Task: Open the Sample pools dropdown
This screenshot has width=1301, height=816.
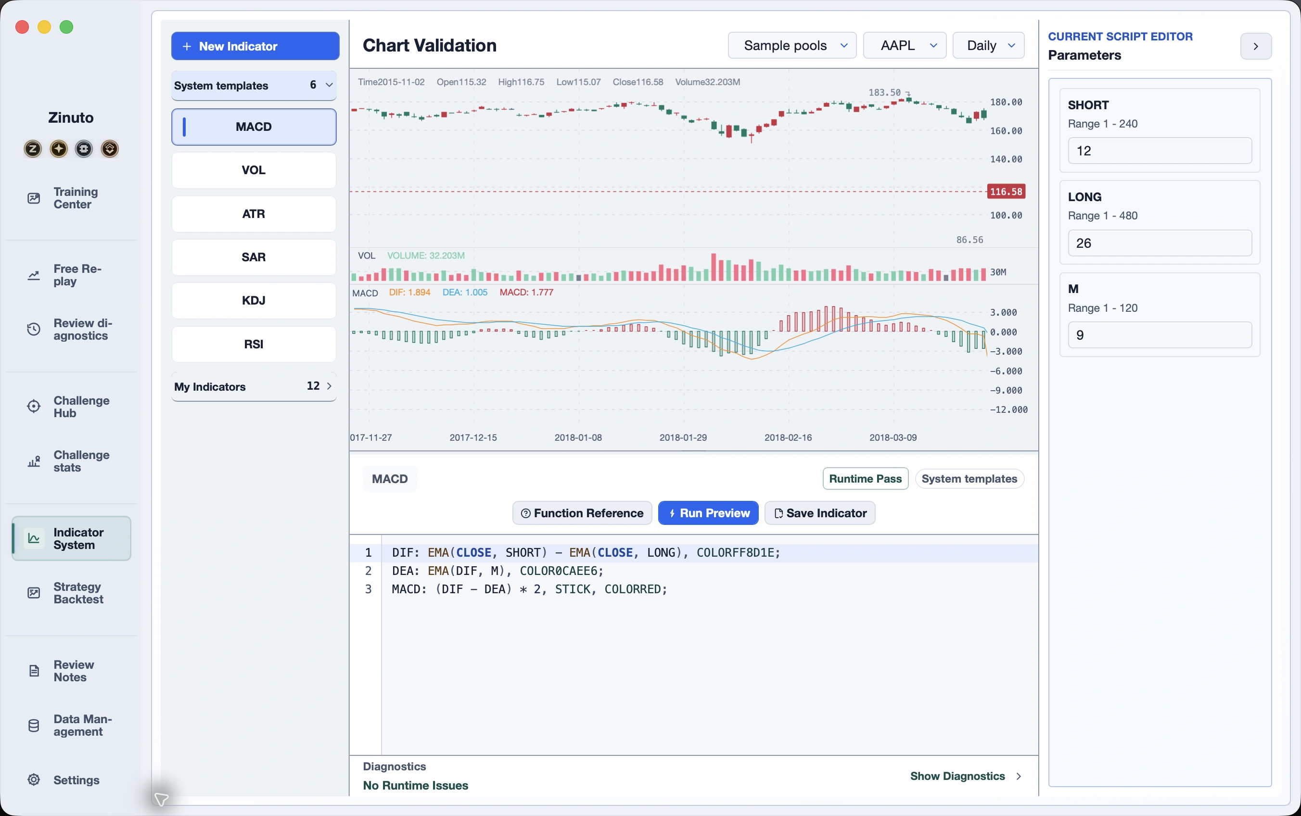Action: point(791,45)
